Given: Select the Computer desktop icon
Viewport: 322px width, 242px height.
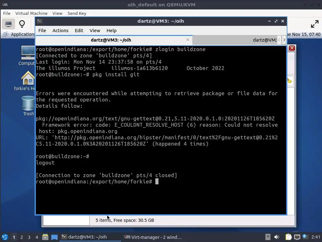Looking at the screenshot, I should coord(28,56).
